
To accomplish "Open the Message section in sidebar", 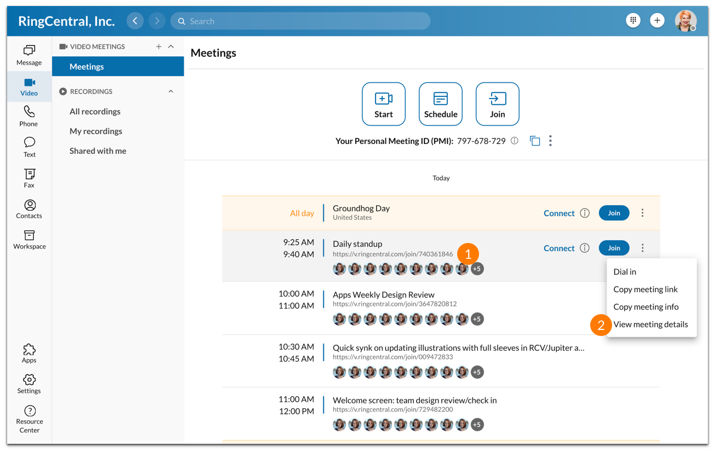I will tap(29, 55).
